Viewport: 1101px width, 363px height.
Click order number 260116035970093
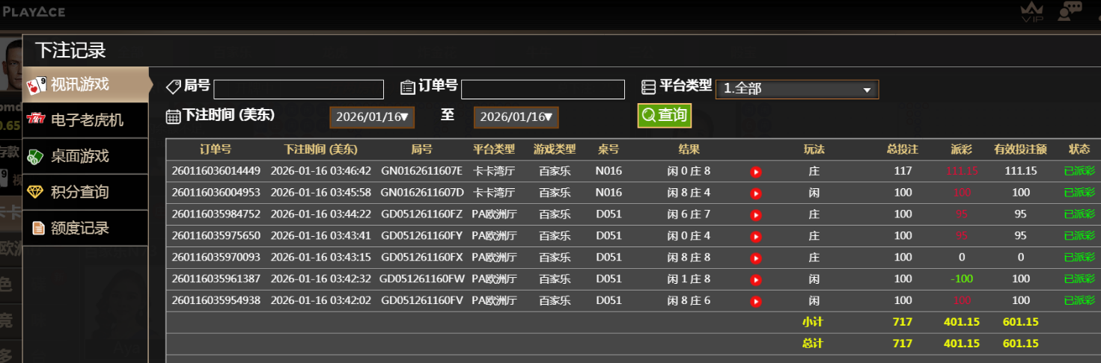216,258
